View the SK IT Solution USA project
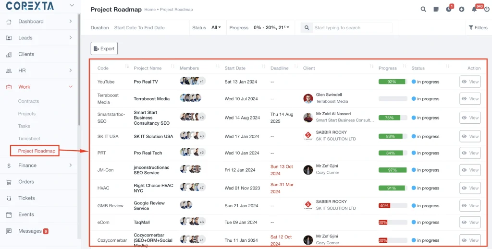492x249 pixels. click(470, 137)
